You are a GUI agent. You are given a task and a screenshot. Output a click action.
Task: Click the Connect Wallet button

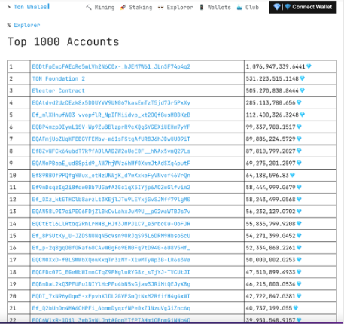(x=303, y=7)
